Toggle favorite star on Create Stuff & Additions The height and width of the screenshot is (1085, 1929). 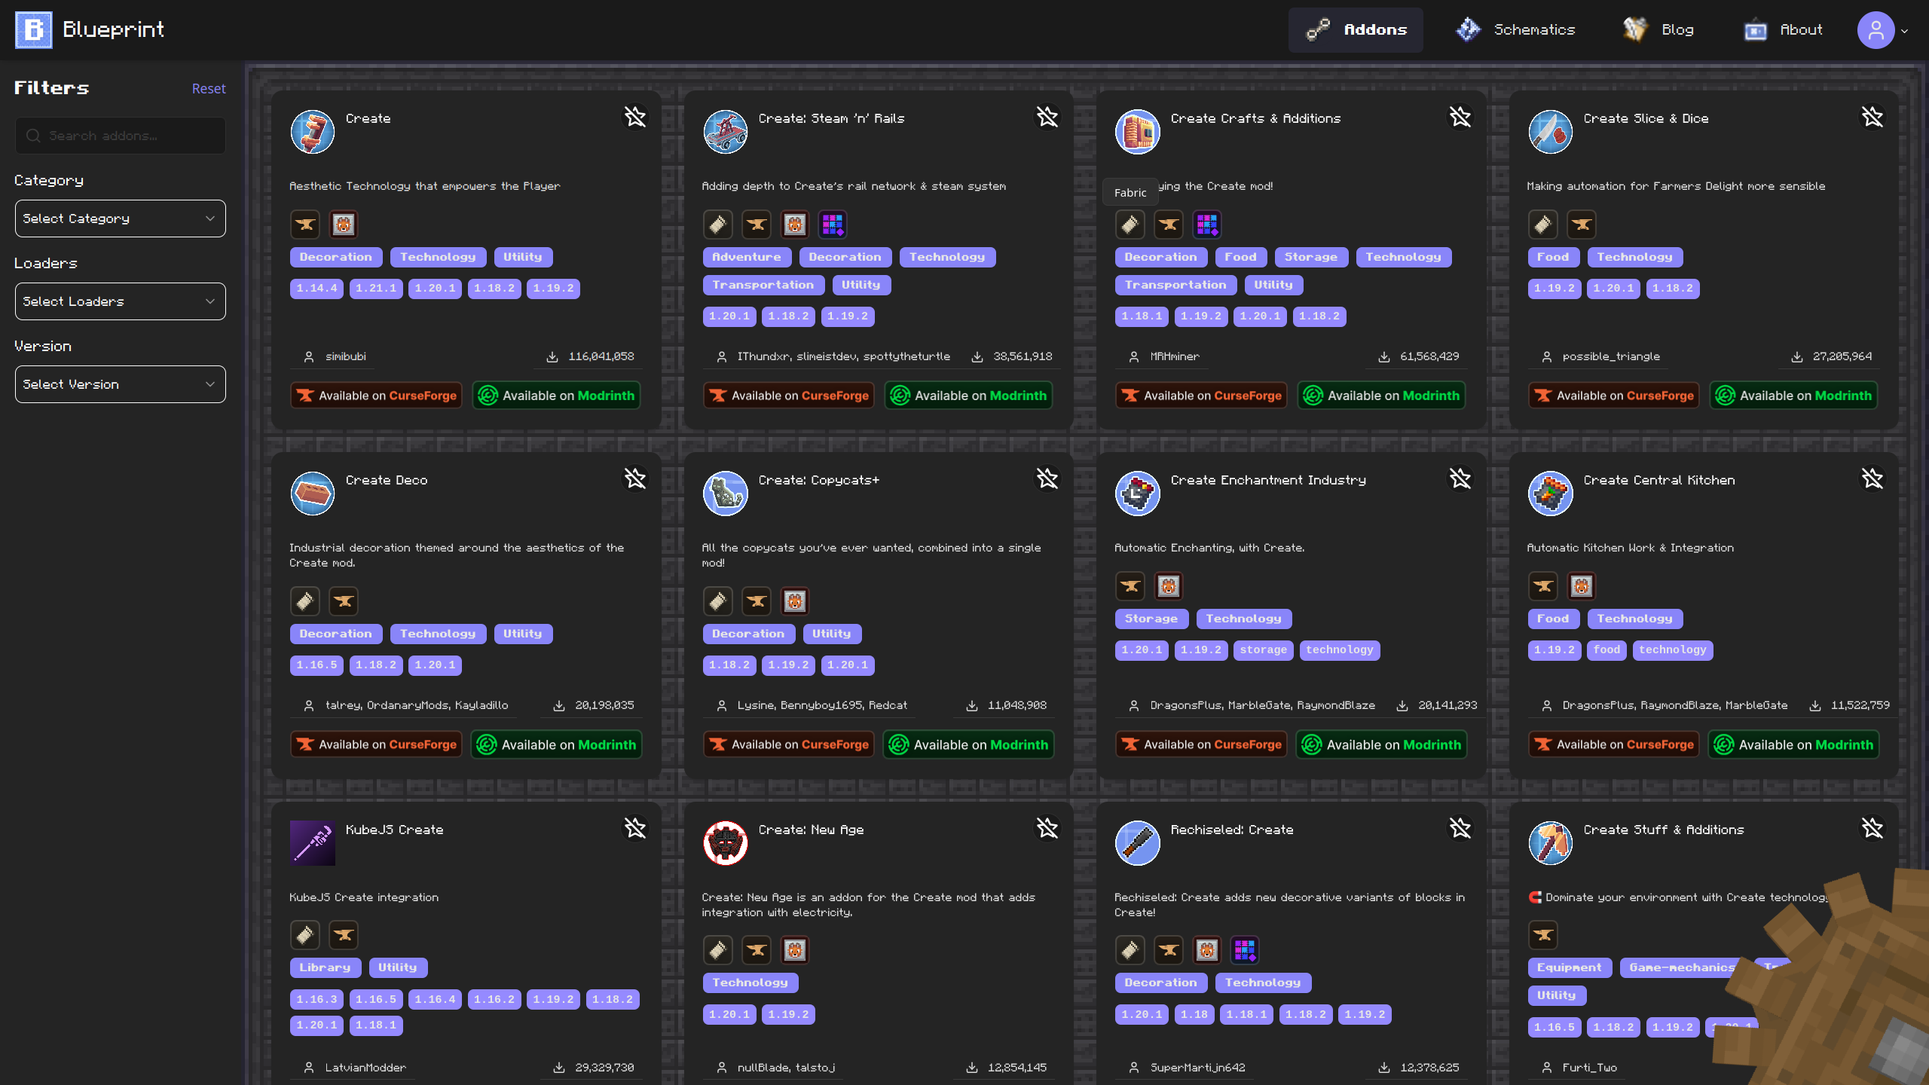[x=1872, y=828]
